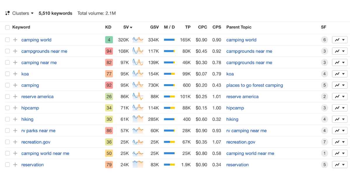Check the box for camping world row
350x175 pixels.
pos(7,40)
